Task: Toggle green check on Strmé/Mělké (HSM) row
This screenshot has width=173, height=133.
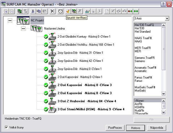Action: coord(46,109)
